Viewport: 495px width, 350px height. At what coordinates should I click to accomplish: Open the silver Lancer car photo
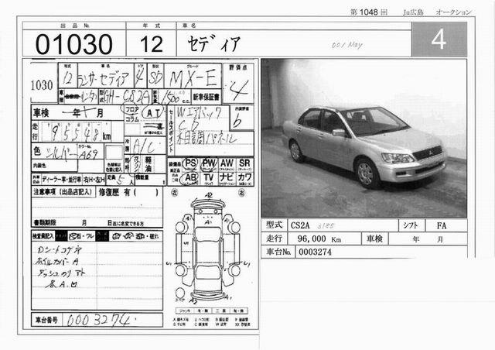364,138
